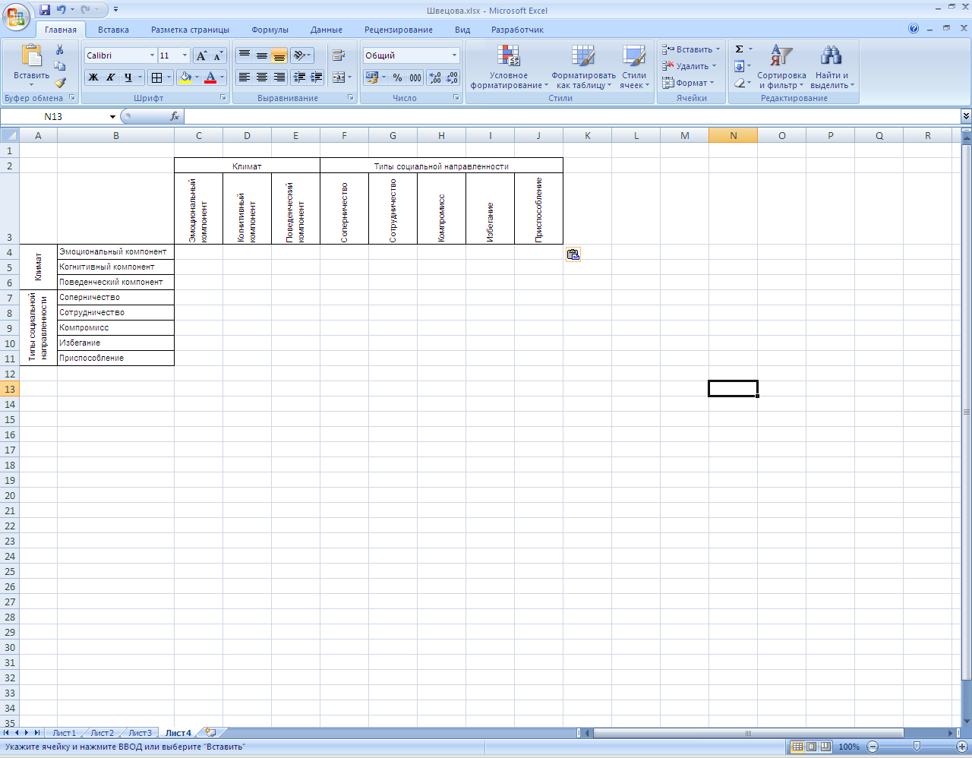The width and height of the screenshot is (972, 758).
Task: Center text horizontally
Action: [261, 77]
